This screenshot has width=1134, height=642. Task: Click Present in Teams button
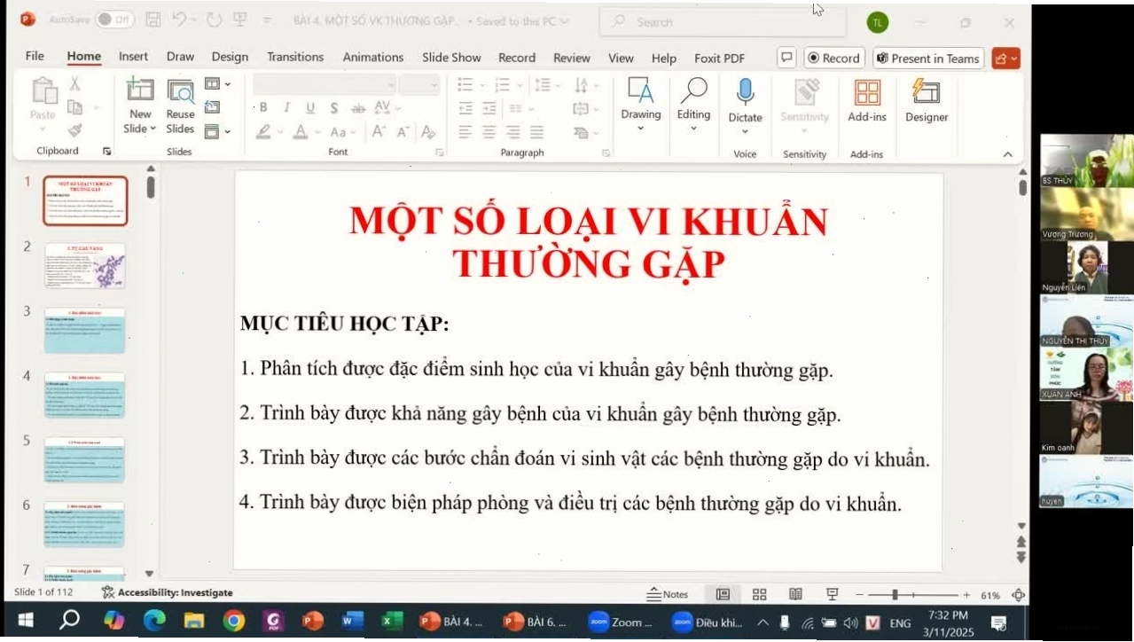[928, 59]
